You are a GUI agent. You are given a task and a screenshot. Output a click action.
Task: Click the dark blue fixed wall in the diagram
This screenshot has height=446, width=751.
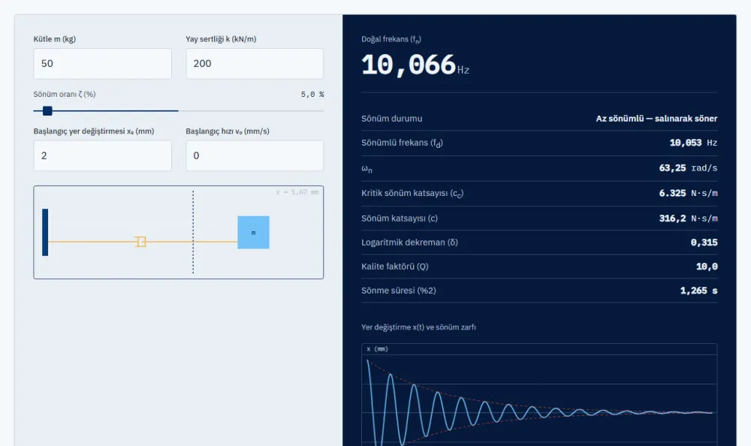45,232
